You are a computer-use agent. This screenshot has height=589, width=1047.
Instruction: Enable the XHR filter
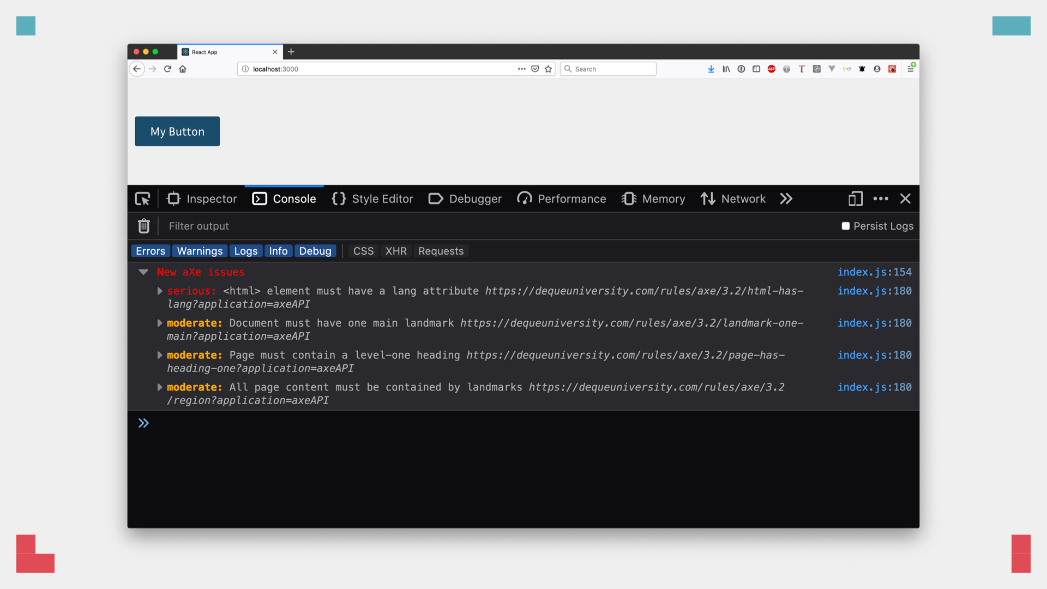click(x=396, y=251)
